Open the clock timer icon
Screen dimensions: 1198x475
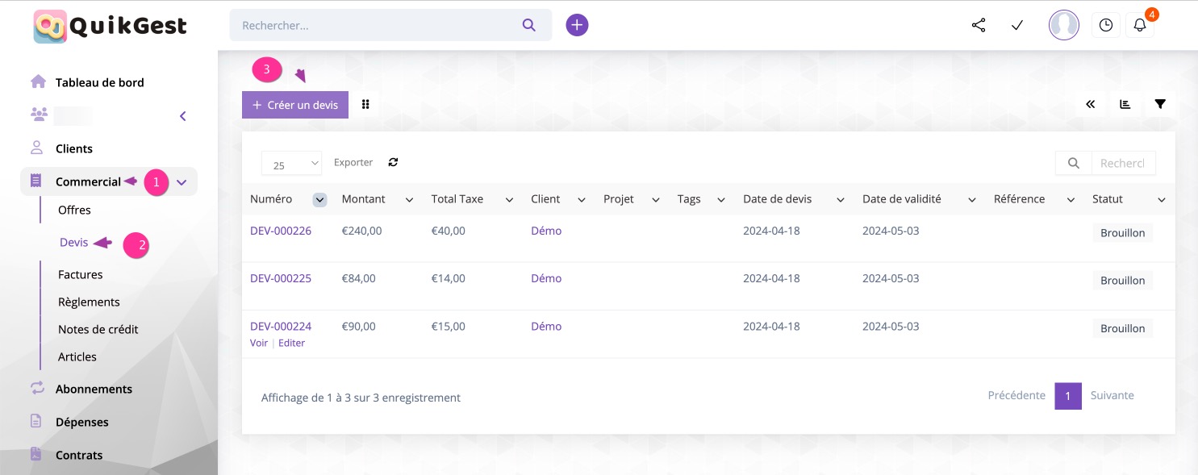1106,25
